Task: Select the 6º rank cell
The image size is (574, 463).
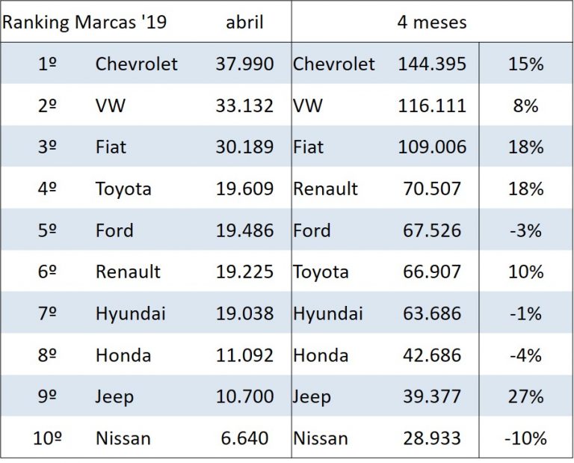Action: coord(47,272)
